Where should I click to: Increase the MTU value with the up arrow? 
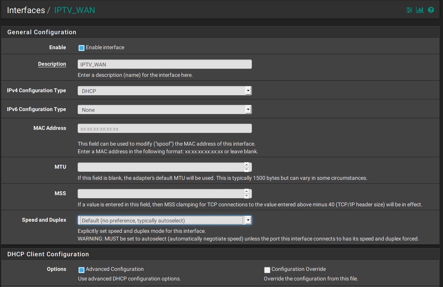[x=246, y=165]
